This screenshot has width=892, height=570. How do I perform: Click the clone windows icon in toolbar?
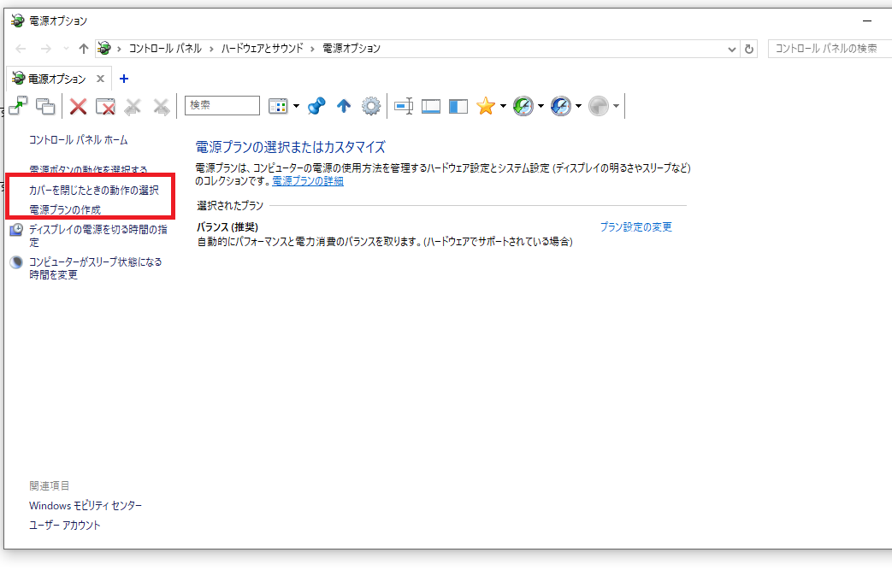(x=45, y=106)
